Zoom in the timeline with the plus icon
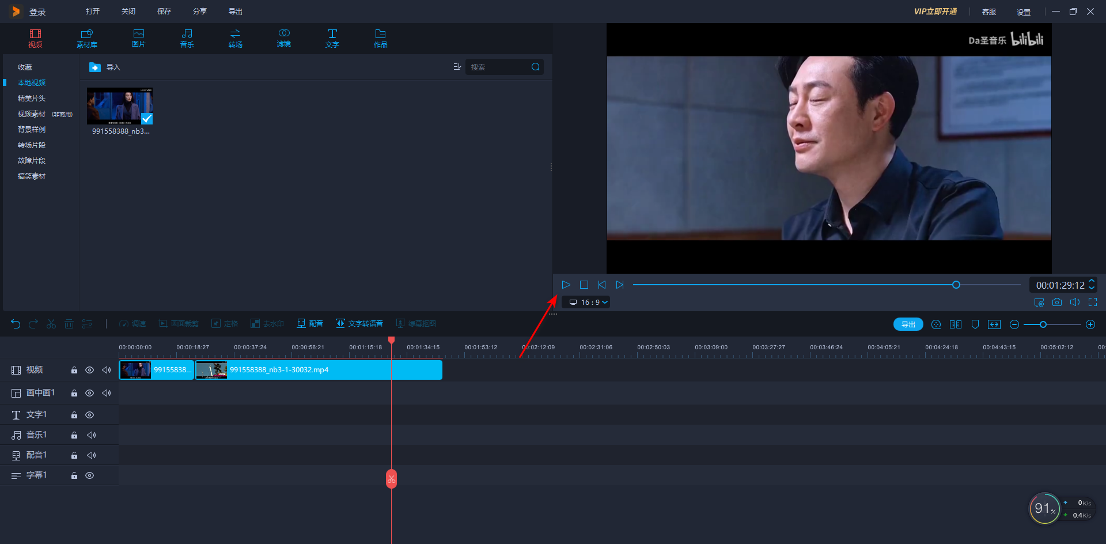The width and height of the screenshot is (1106, 544). (1090, 324)
